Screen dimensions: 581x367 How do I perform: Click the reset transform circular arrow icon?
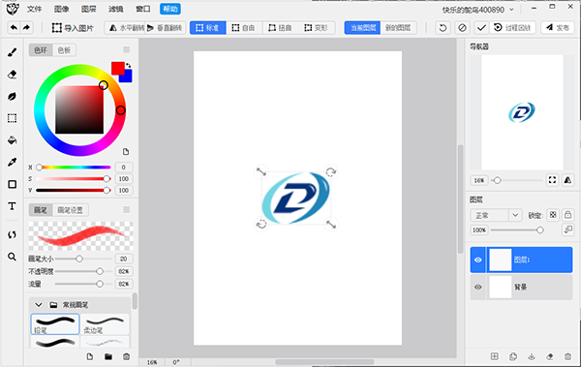(443, 28)
